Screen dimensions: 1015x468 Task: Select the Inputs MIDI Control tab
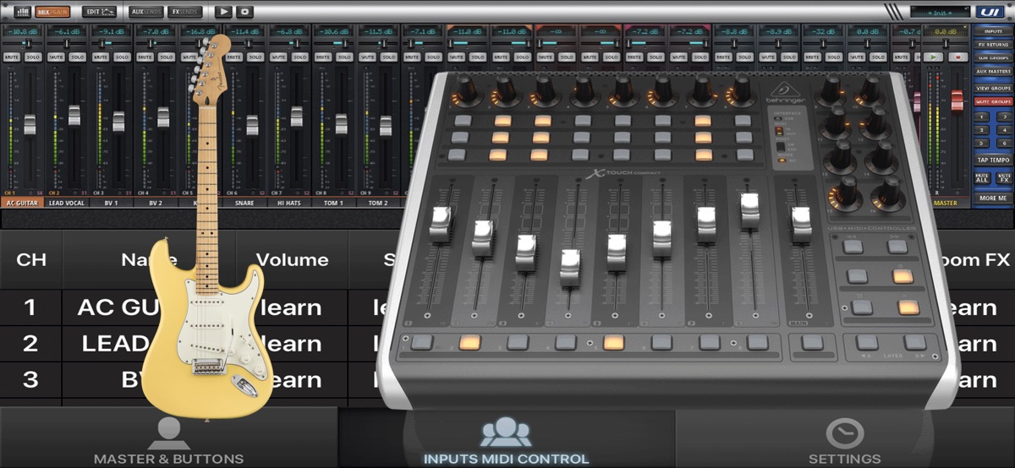point(506,439)
